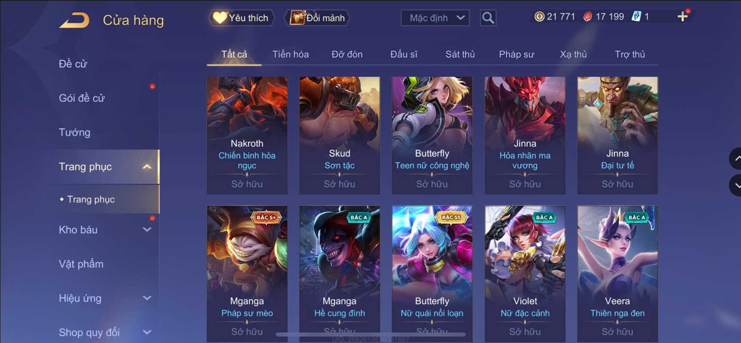The image size is (741, 343).
Task: Select the Tiến hóa tab
Action: [291, 54]
